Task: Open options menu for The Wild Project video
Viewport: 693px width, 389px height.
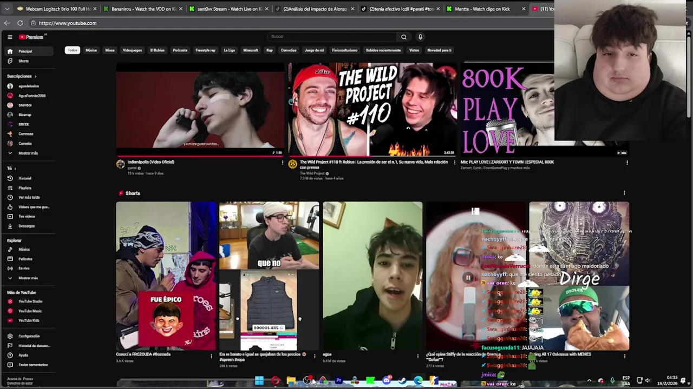Action: pos(454,163)
